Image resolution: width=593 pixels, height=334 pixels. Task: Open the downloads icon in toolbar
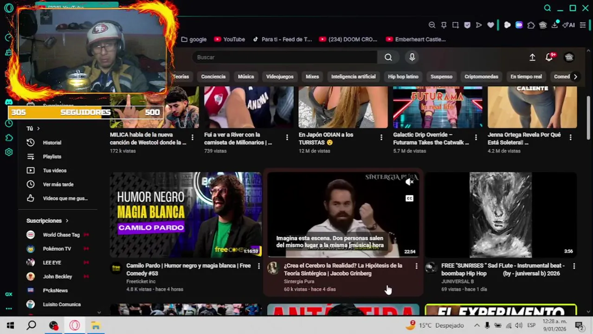click(x=554, y=25)
